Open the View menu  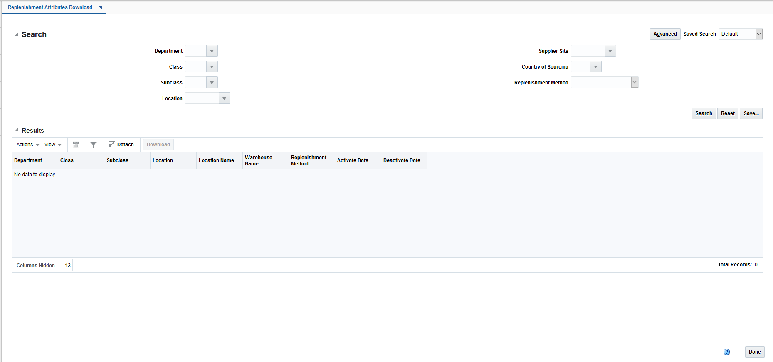pyautogui.click(x=53, y=145)
